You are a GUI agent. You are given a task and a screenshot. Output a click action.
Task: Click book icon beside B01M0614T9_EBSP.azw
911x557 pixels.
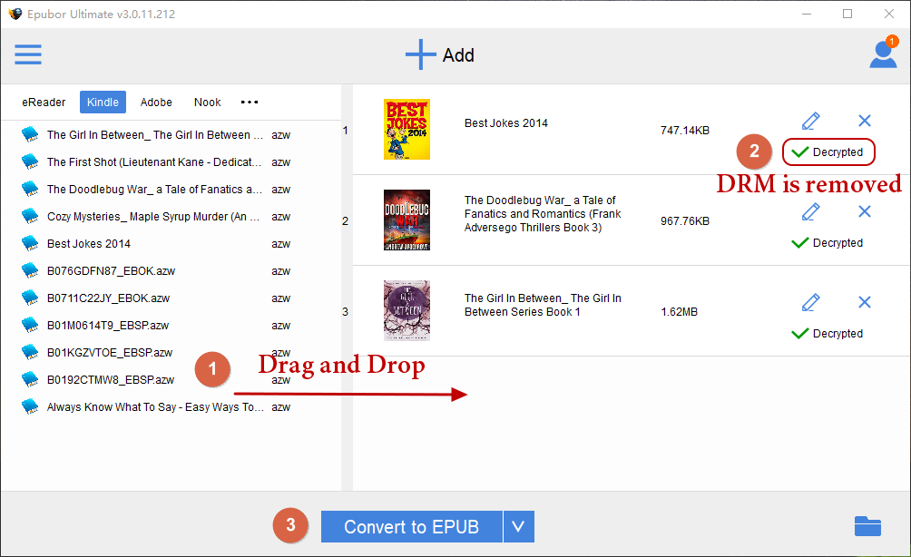[30, 326]
